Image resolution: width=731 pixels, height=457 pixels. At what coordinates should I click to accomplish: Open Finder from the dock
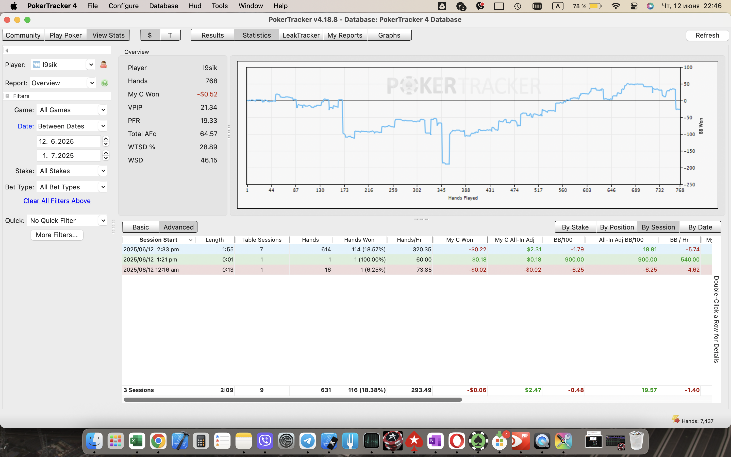click(x=94, y=441)
